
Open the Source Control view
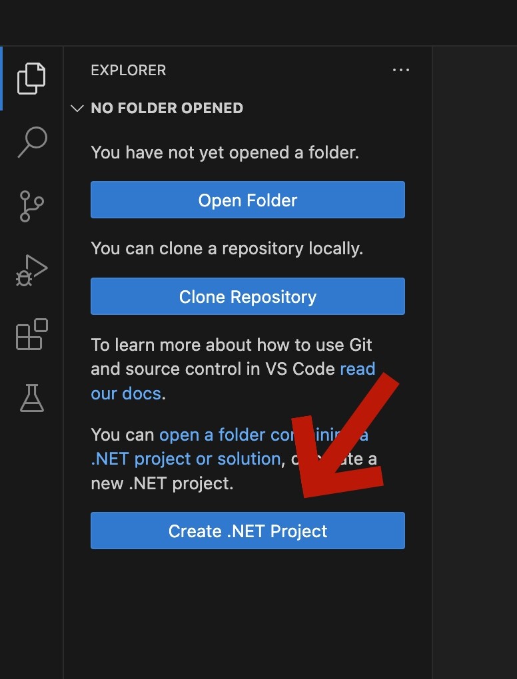tap(31, 206)
